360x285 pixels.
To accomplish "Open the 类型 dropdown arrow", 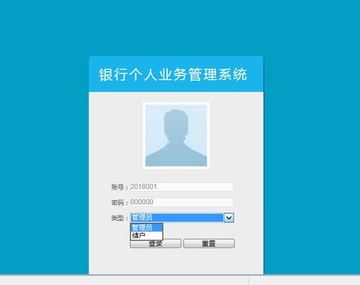I will point(229,218).
